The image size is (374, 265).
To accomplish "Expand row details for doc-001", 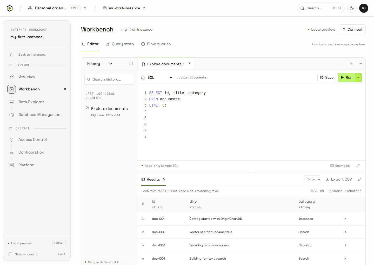I will coord(345,219).
